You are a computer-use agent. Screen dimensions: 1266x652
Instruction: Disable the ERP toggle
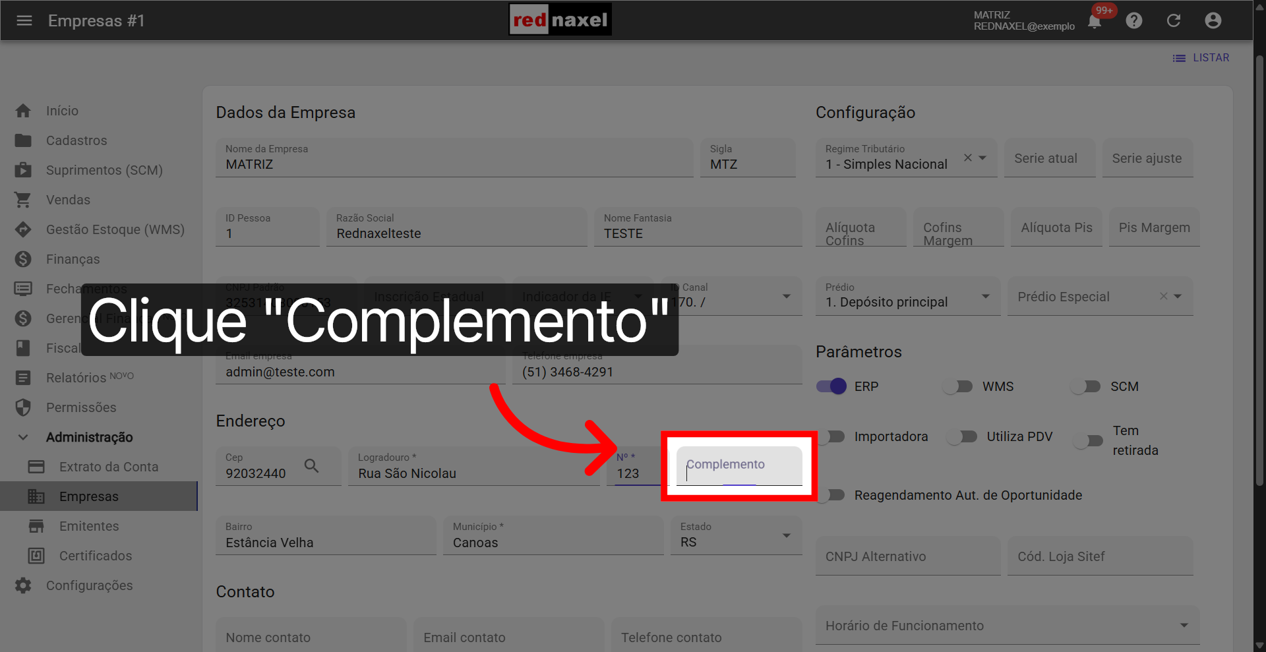coord(832,386)
